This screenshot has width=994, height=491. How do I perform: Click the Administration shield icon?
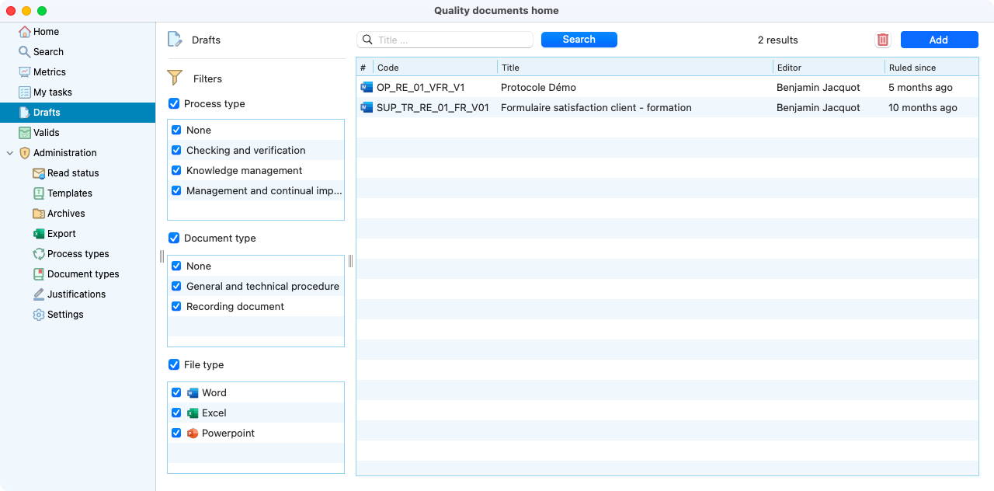25,153
